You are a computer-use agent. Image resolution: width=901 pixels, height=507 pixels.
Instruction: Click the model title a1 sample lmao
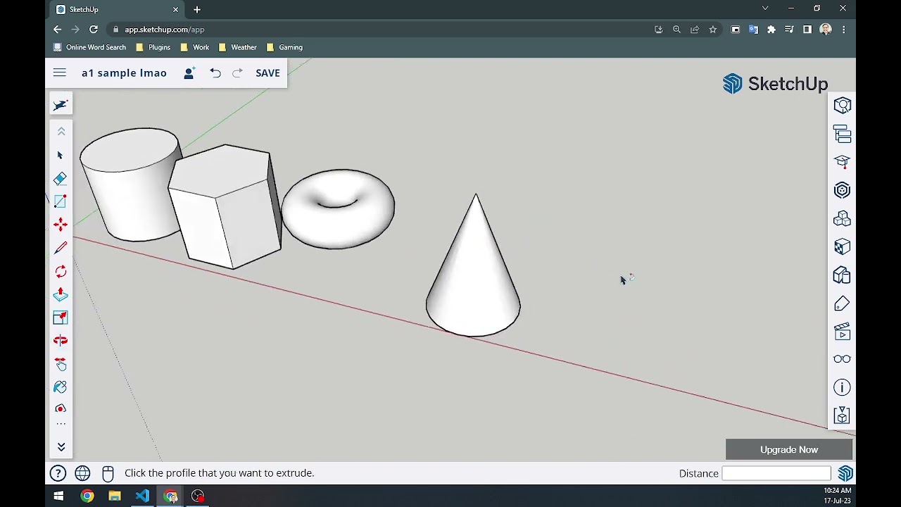124,73
